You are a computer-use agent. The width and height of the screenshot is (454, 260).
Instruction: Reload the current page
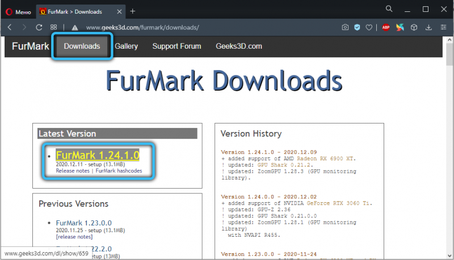[x=39, y=27]
